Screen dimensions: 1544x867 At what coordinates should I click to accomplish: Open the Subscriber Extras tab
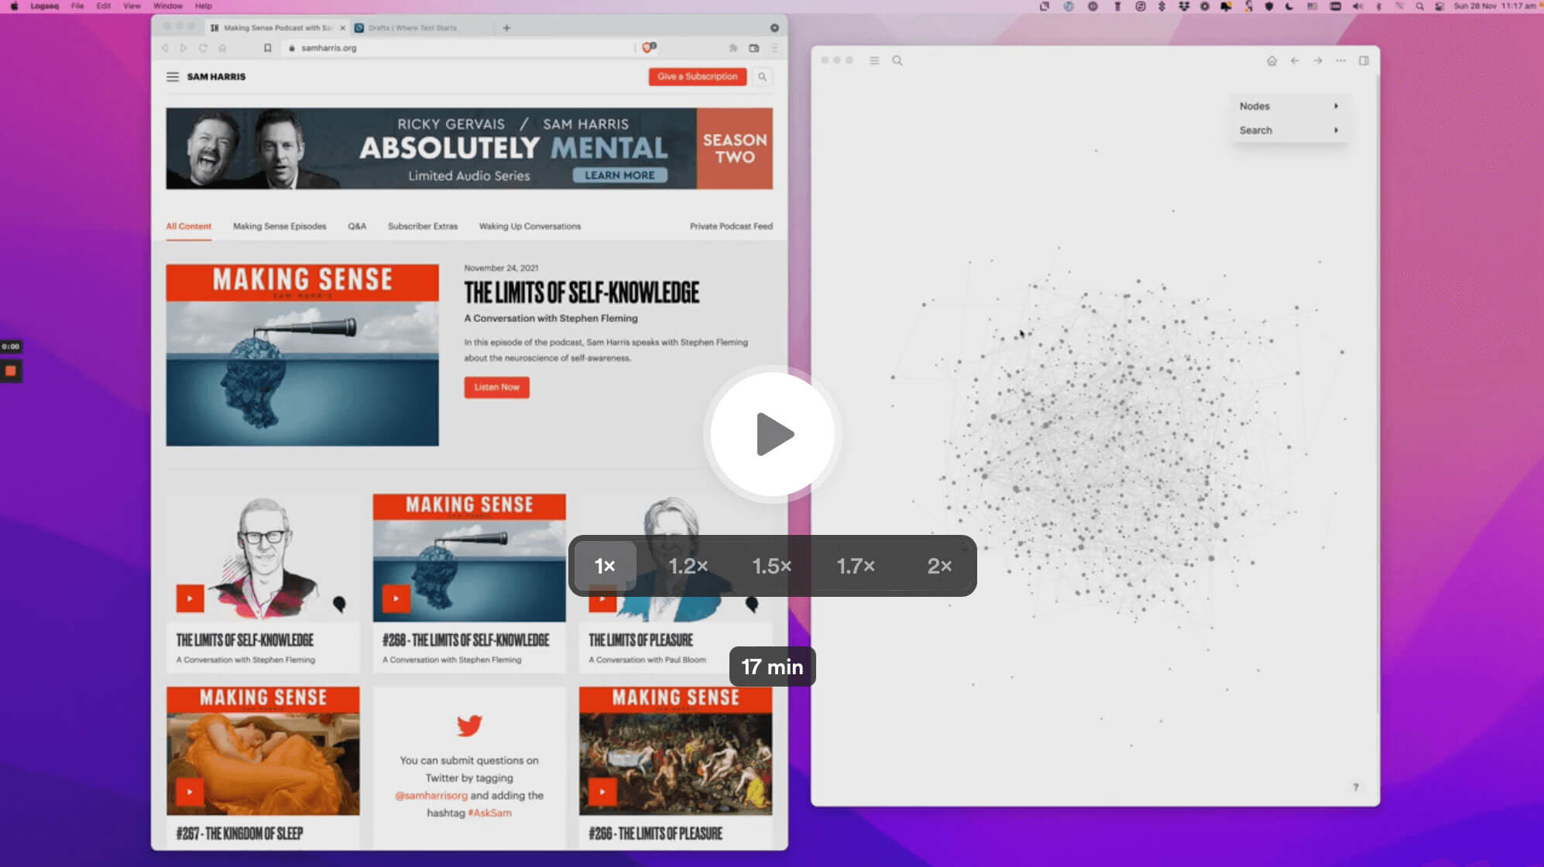pos(423,226)
